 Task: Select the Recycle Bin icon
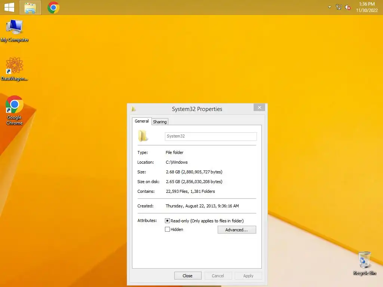point(364,263)
